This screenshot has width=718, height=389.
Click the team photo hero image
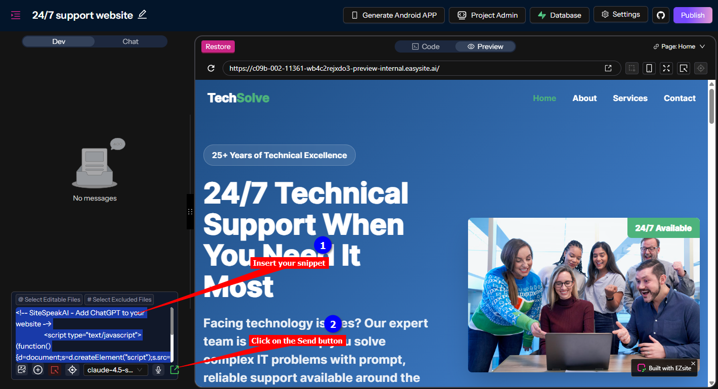[584, 295]
